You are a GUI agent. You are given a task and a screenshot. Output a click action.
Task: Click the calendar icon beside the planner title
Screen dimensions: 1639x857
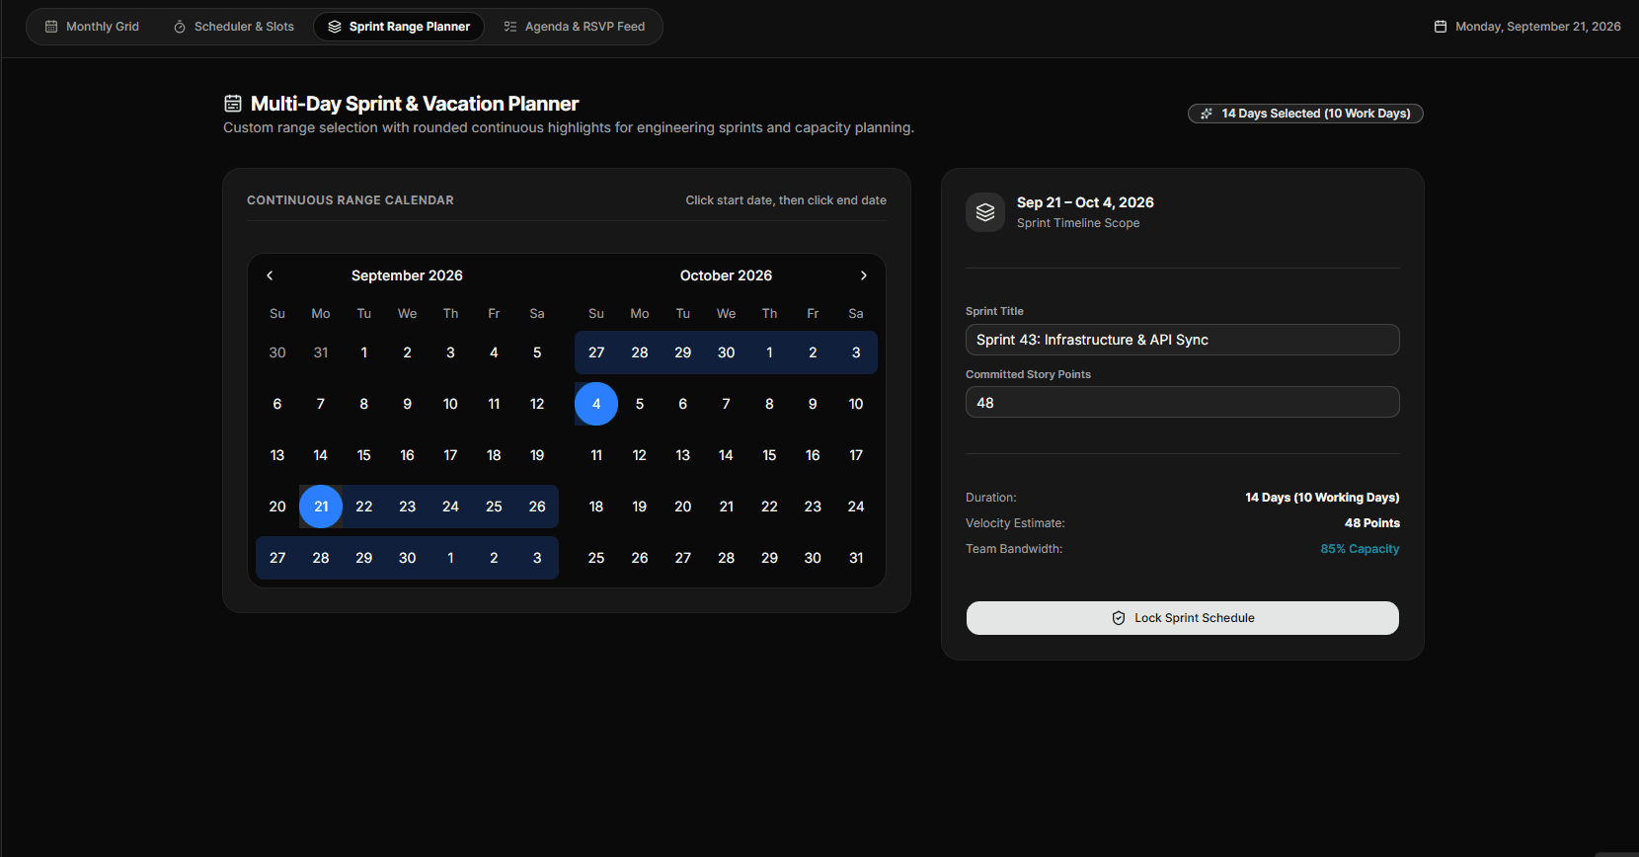(233, 104)
